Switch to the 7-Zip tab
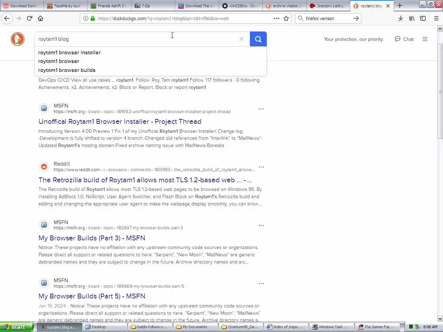This screenshot has width=443, height=332. [x=153, y=6]
